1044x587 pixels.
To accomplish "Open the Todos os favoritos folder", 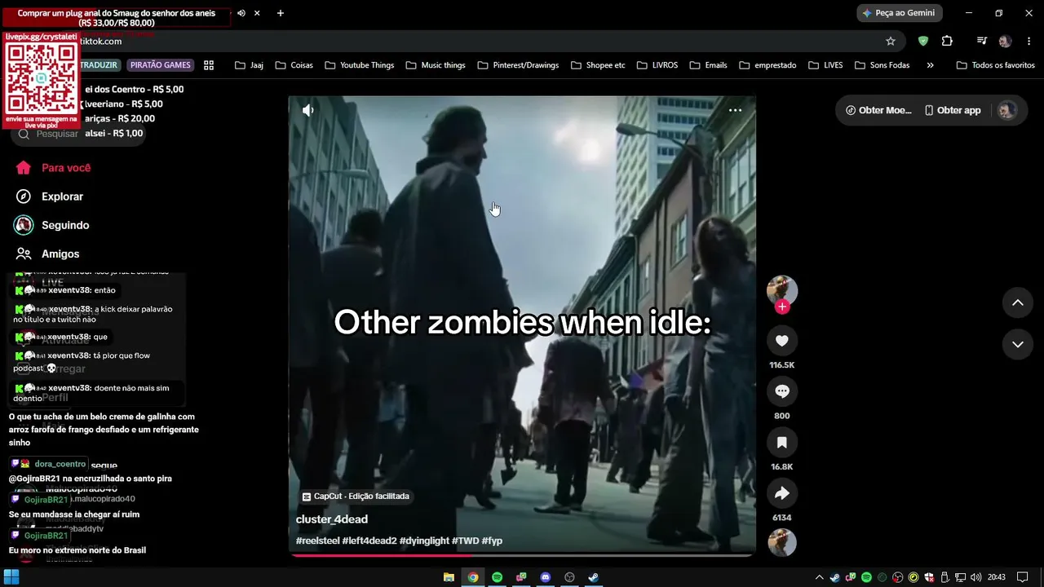I will coord(996,65).
